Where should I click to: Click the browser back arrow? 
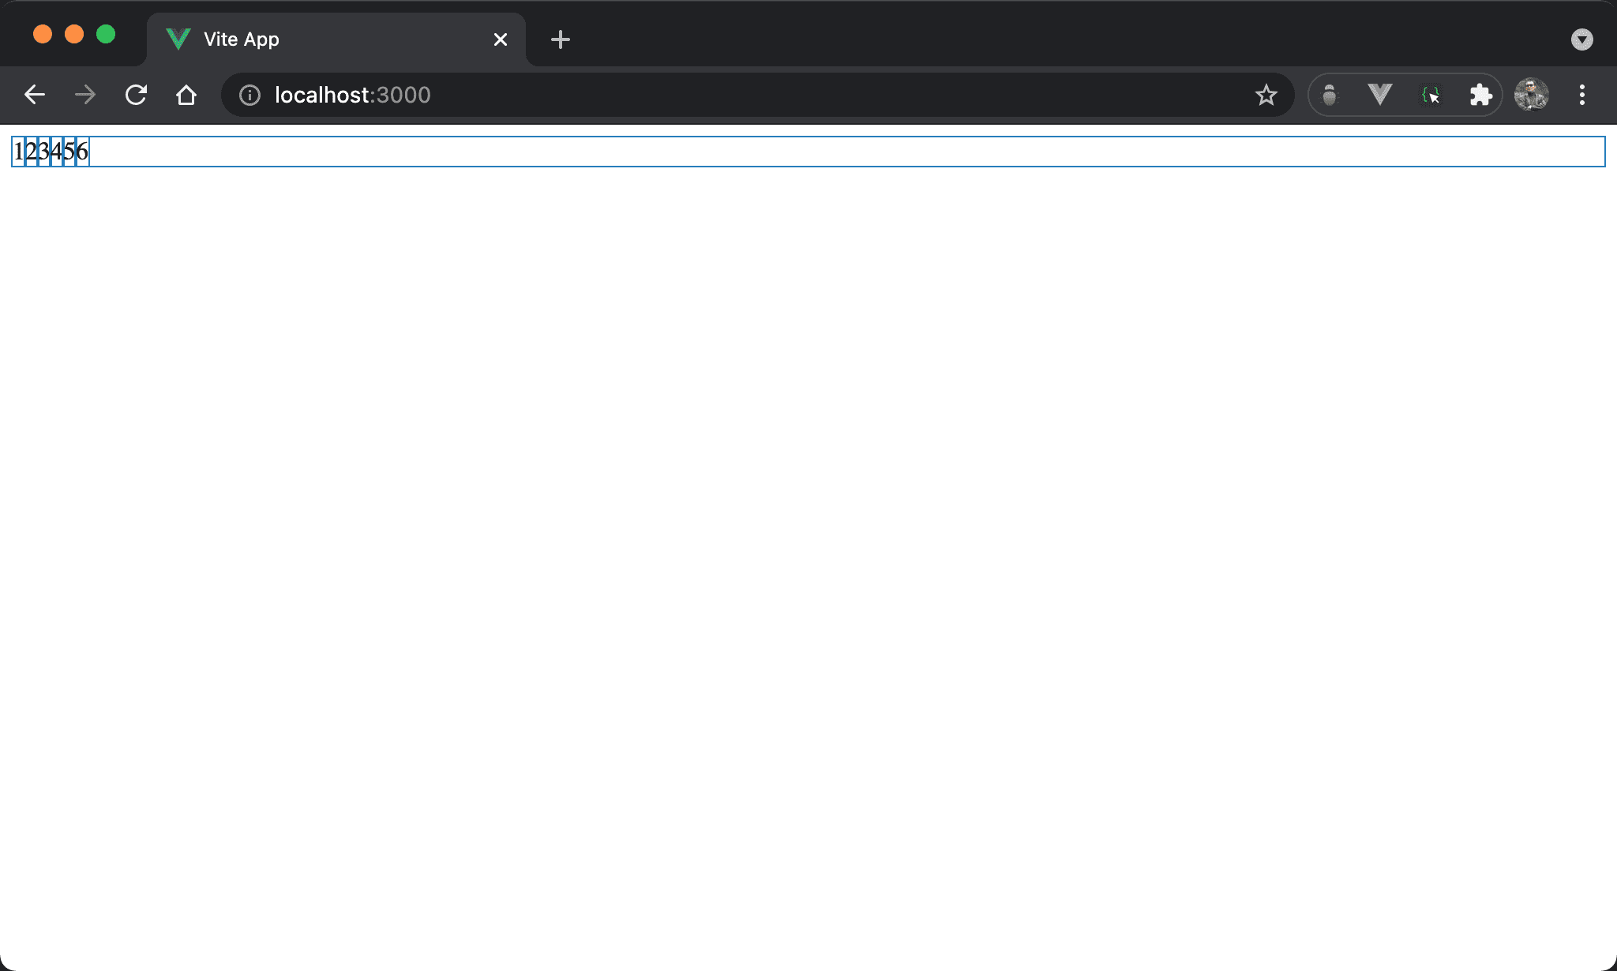(35, 95)
